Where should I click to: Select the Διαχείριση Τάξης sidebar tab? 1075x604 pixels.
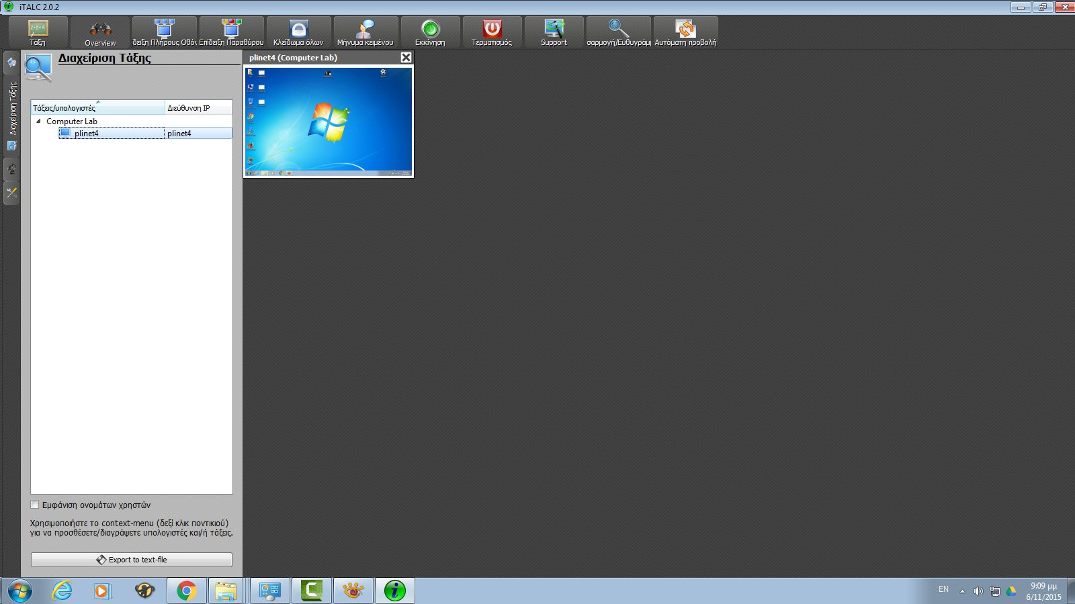(11, 115)
